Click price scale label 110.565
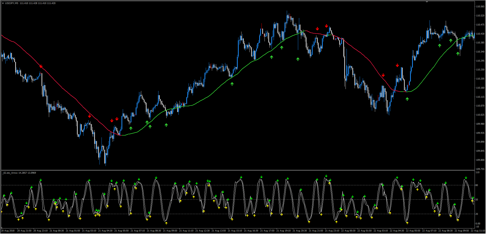The image size is (486, 234). click(480, 7)
